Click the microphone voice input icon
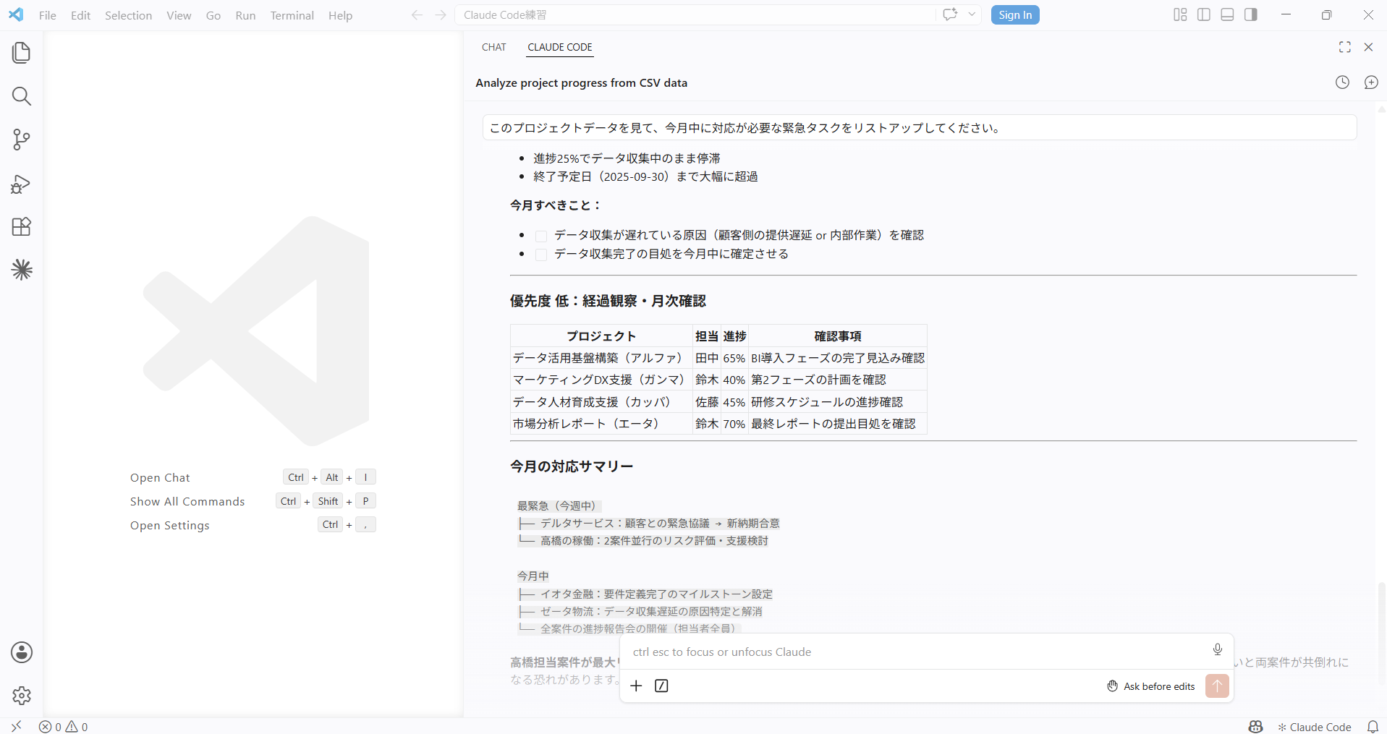This screenshot has width=1387, height=734. 1218,649
